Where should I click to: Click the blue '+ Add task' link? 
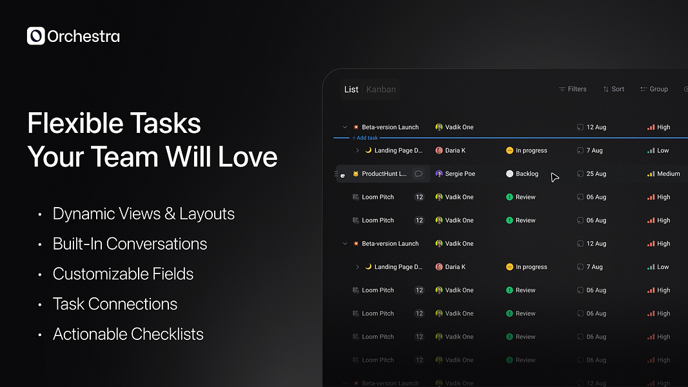click(364, 138)
